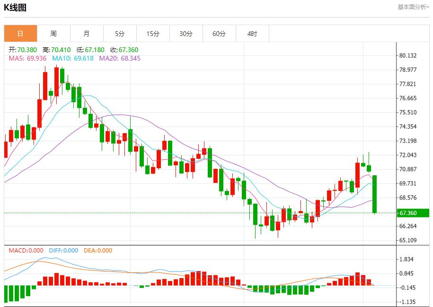
Task: Open the 5分 interval tab
Action: tap(120, 34)
